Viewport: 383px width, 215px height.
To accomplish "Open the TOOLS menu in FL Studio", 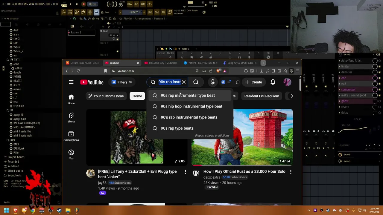I will [49, 4].
